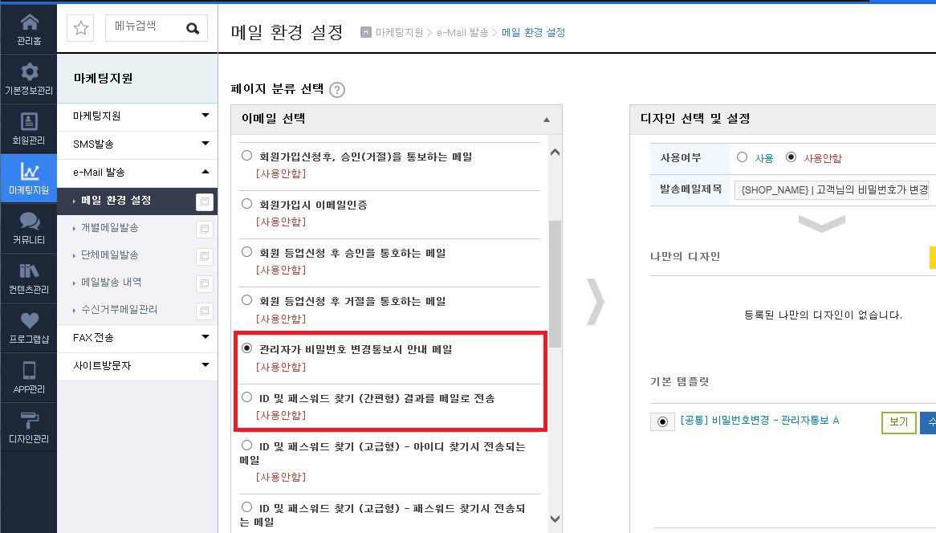Click the favorites star icon
This screenshot has width=936, height=533.
(x=80, y=28)
